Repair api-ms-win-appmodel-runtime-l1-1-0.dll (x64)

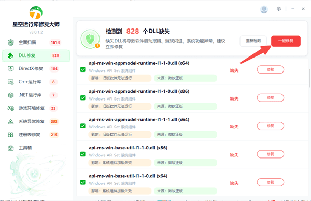click(x=271, y=69)
